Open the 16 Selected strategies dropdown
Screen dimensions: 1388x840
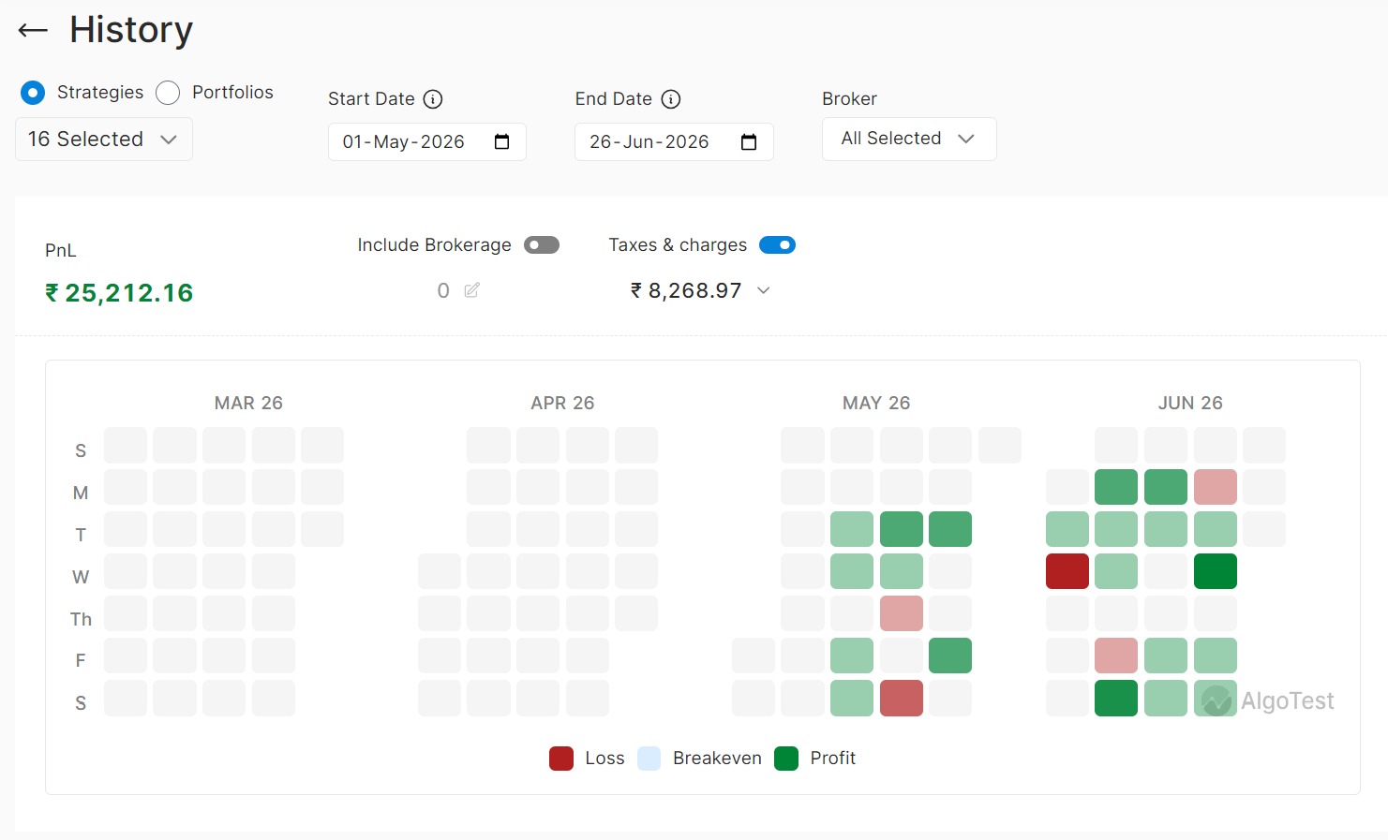pos(104,140)
